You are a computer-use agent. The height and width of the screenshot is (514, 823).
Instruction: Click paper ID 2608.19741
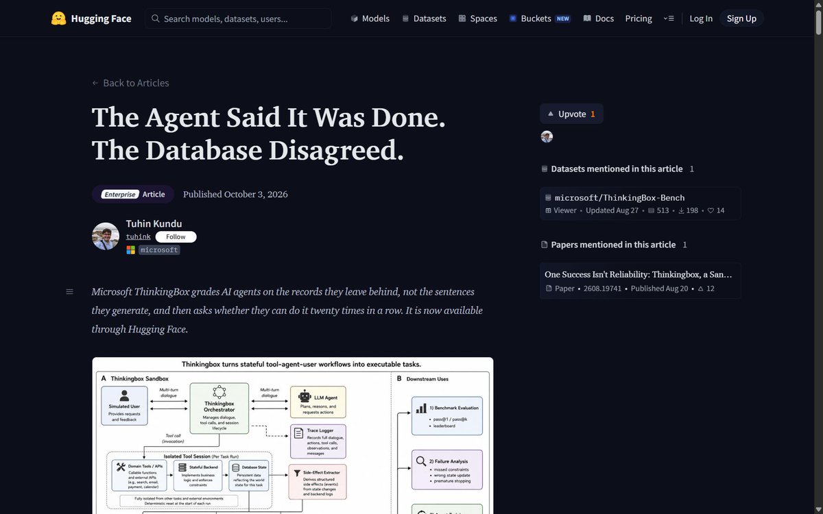[603, 289]
